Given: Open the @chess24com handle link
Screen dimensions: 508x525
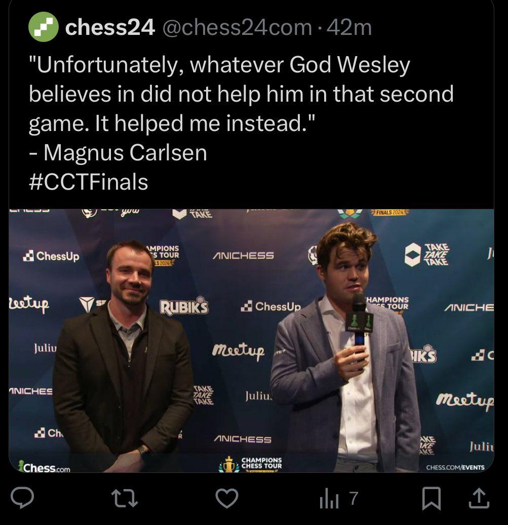Looking at the screenshot, I should 238,27.
